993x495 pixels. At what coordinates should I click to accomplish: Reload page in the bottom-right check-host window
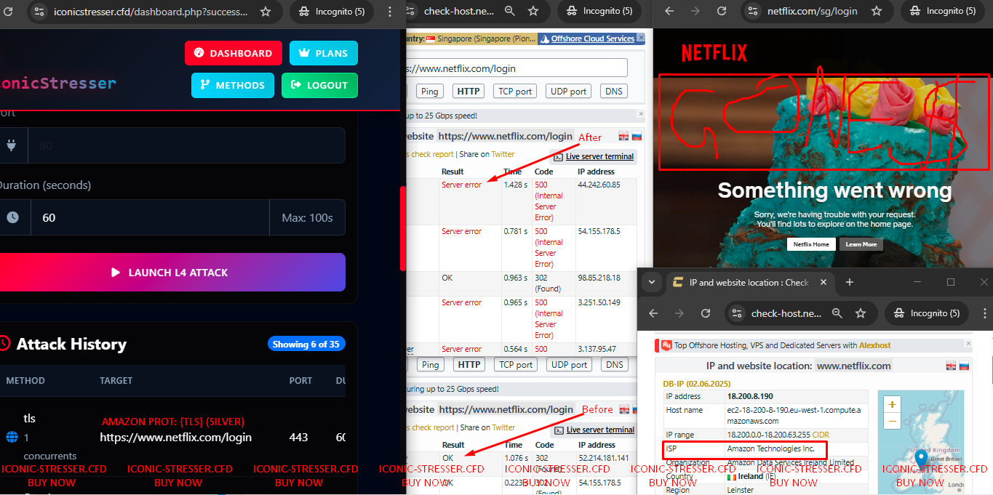(706, 313)
